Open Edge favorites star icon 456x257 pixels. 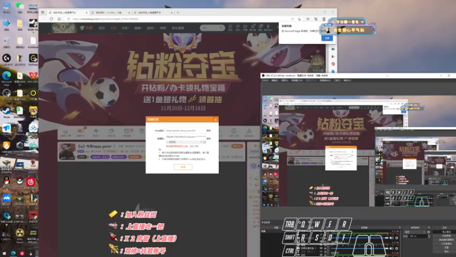coord(308,19)
